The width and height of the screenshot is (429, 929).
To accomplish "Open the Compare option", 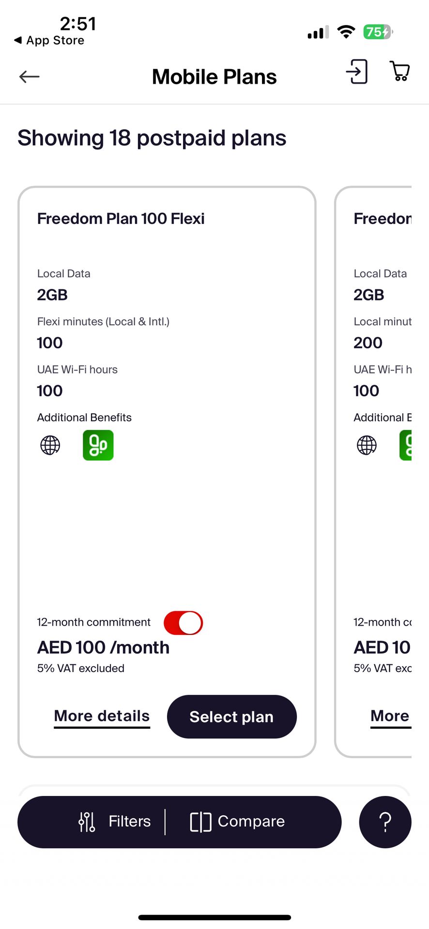I will [251, 822].
